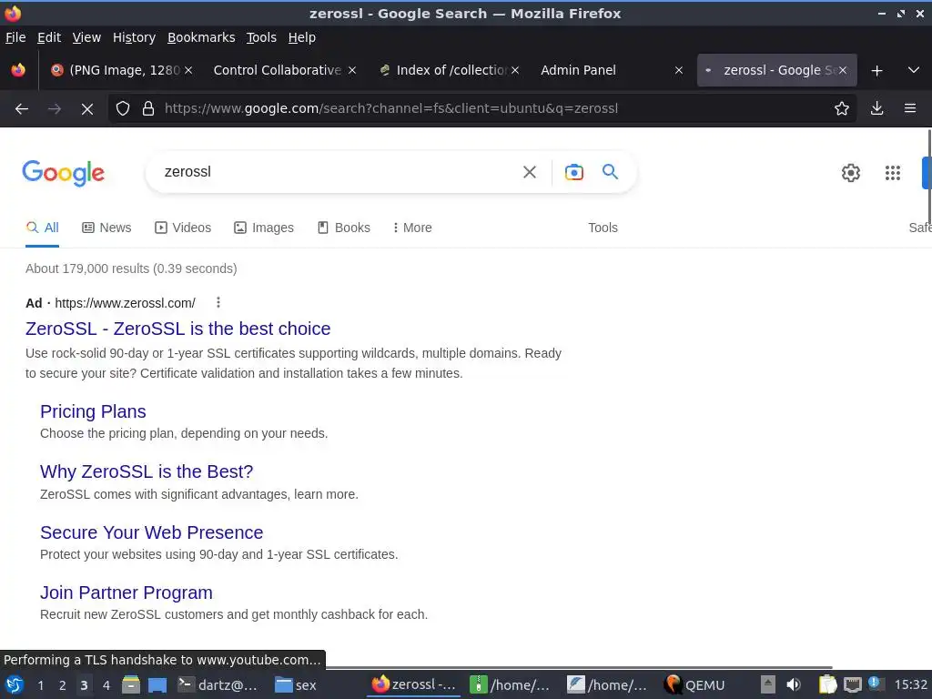Open the View menu
This screenshot has height=699, width=932.
86,37
